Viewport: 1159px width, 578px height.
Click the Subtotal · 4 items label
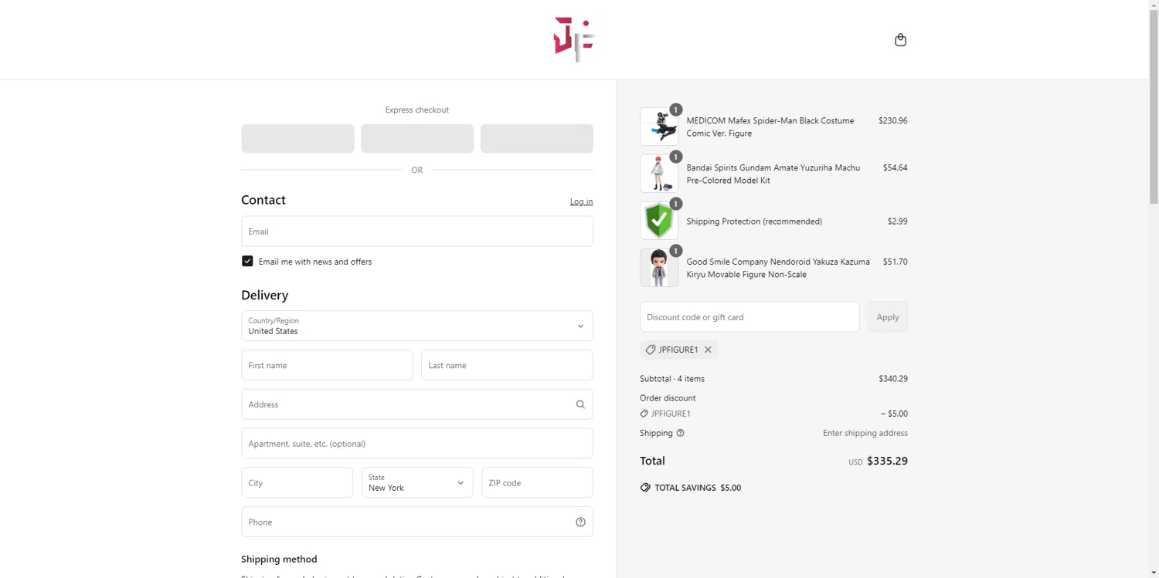[x=672, y=379]
